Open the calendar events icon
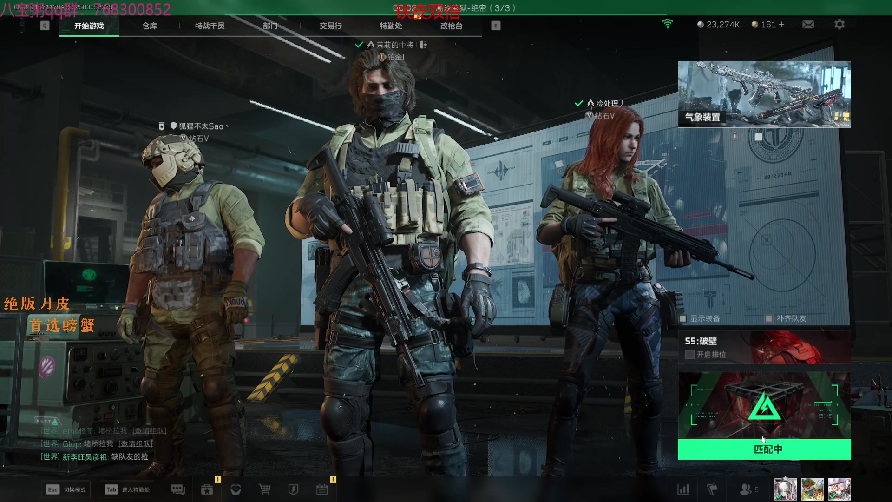The image size is (892, 502). (x=322, y=489)
